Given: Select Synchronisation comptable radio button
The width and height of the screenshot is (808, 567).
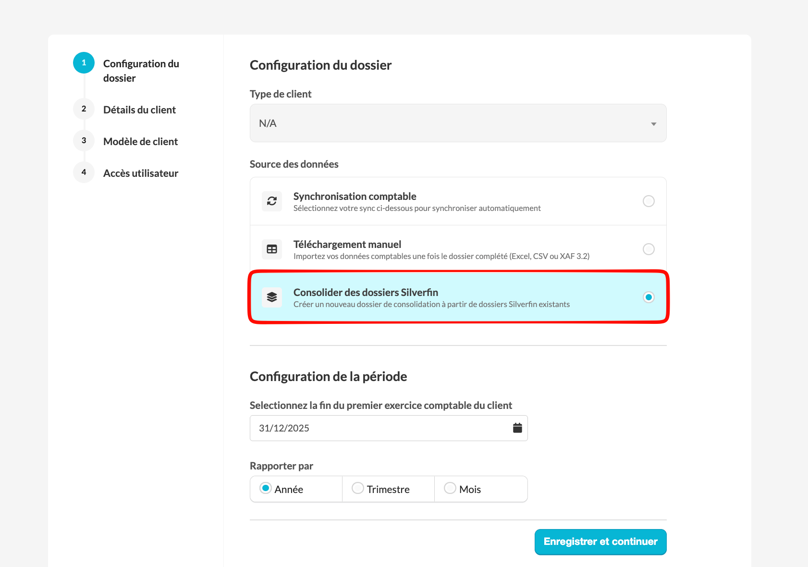Looking at the screenshot, I should [649, 201].
